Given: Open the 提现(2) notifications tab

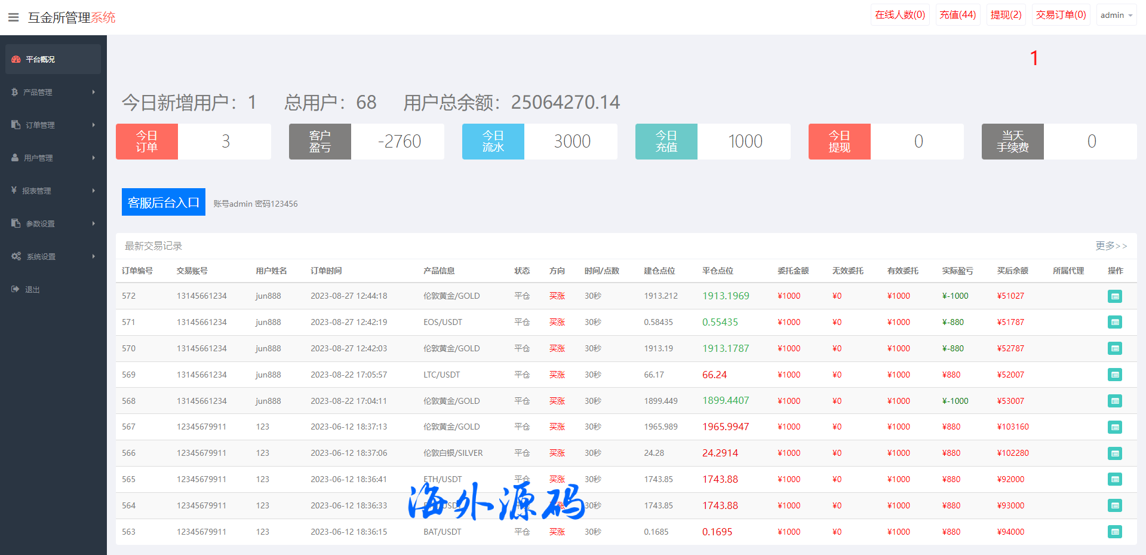Looking at the screenshot, I should click(1006, 15).
